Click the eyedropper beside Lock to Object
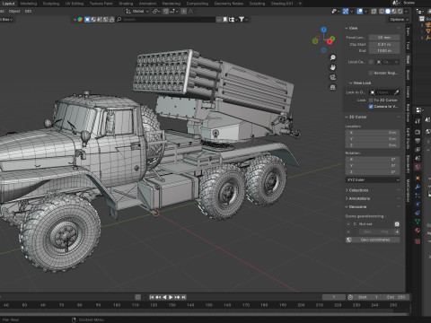Viewport: 431px width, 323px height. [397, 92]
